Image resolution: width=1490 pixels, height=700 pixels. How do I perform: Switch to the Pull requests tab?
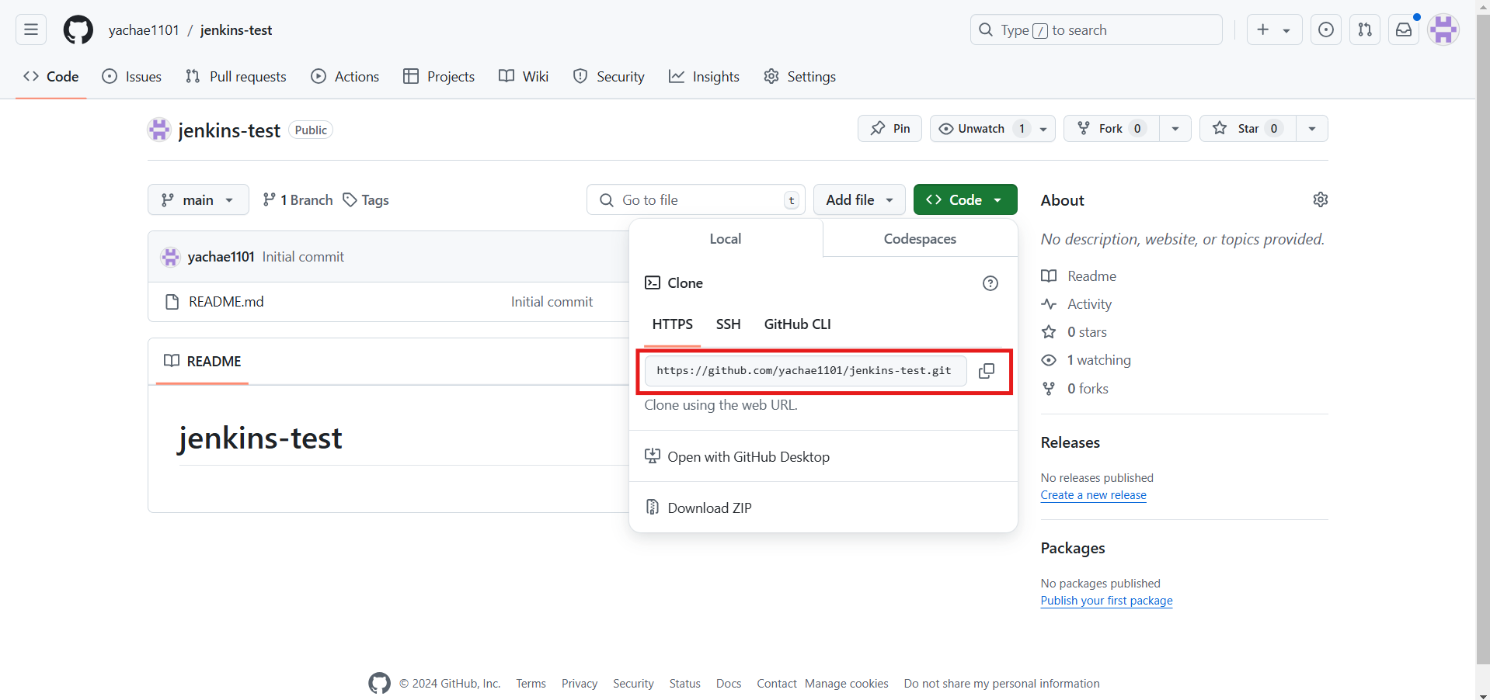coord(236,76)
